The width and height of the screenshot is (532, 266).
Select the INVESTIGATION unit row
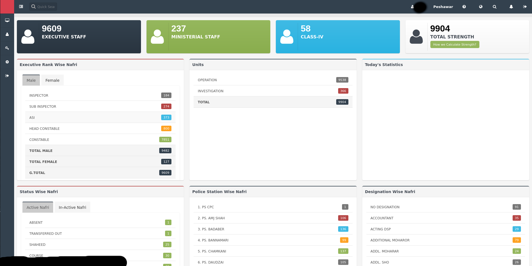tap(273, 91)
